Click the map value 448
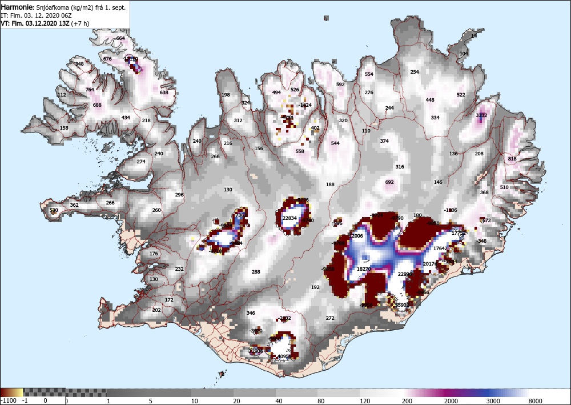Image resolution: width=571 pixels, height=405 pixels. click(430, 100)
